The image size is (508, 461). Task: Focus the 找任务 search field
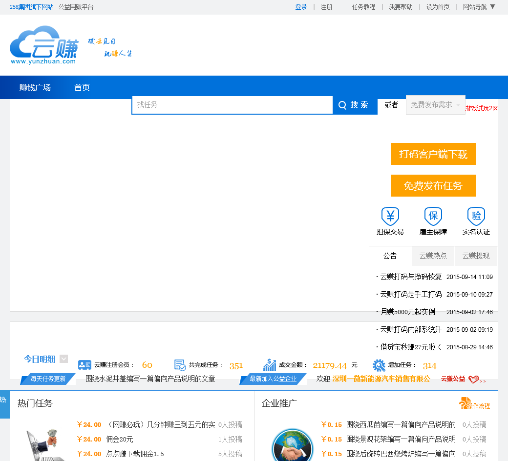[x=233, y=105]
